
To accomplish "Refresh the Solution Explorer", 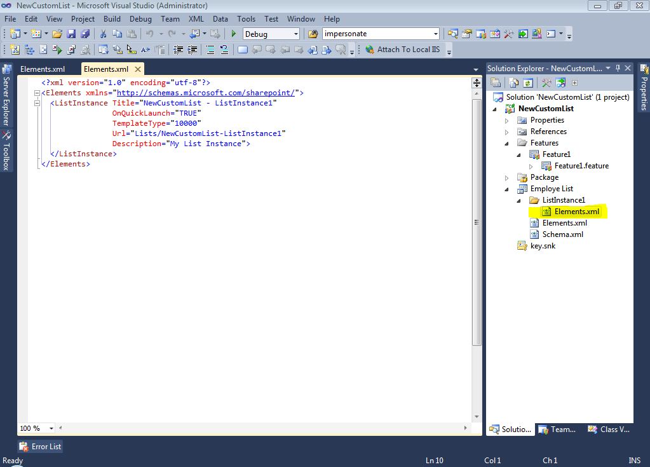I will pyautogui.click(x=528, y=83).
